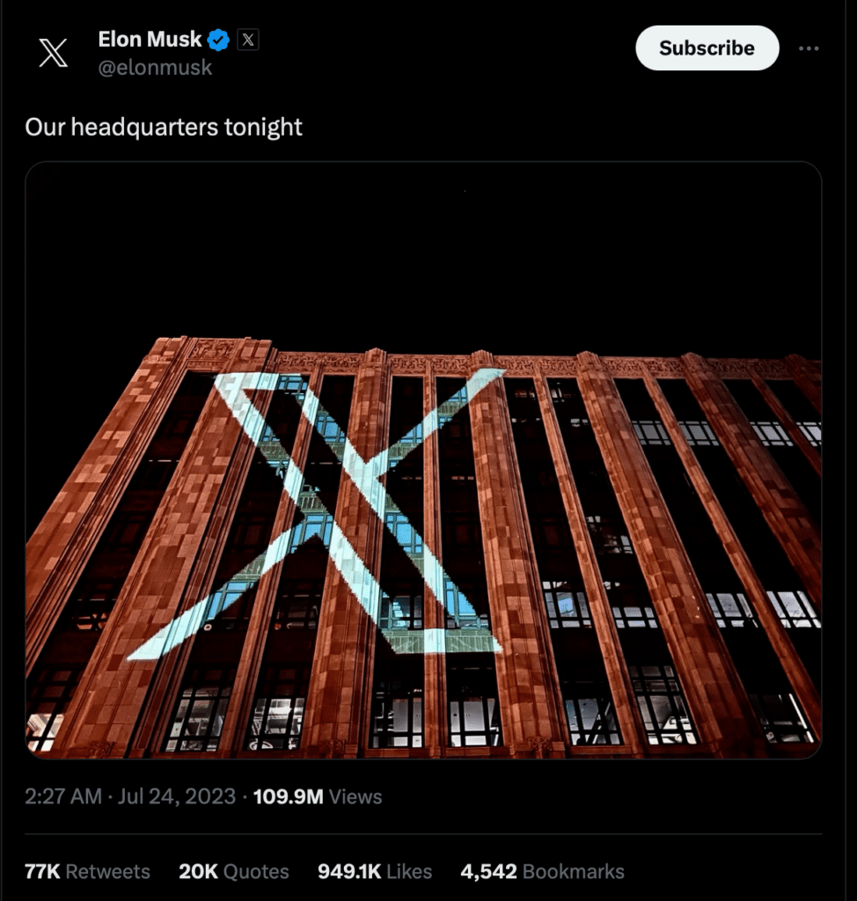The width and height of the screenshot is (857, 901).
Task: Open the Elon Musk display name link
Action: click(x=150, y=39)
